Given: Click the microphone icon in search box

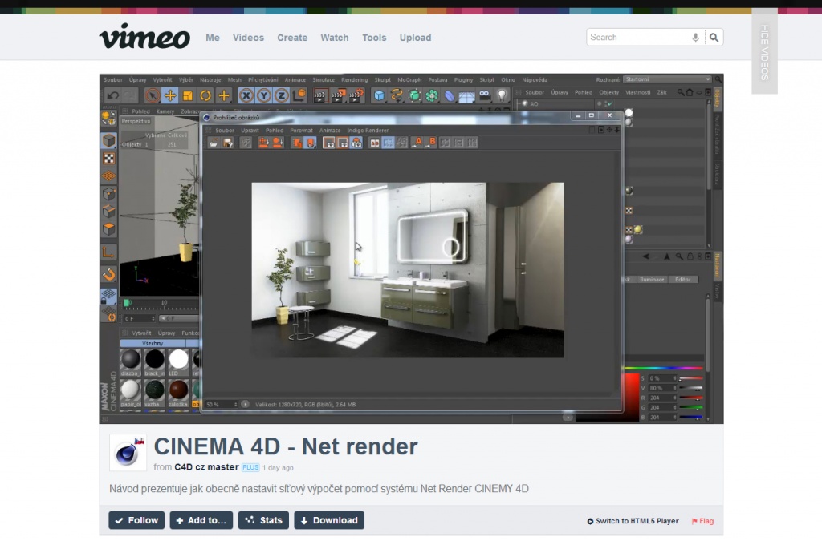Looking at the screenshot, I should pos(695,38).
